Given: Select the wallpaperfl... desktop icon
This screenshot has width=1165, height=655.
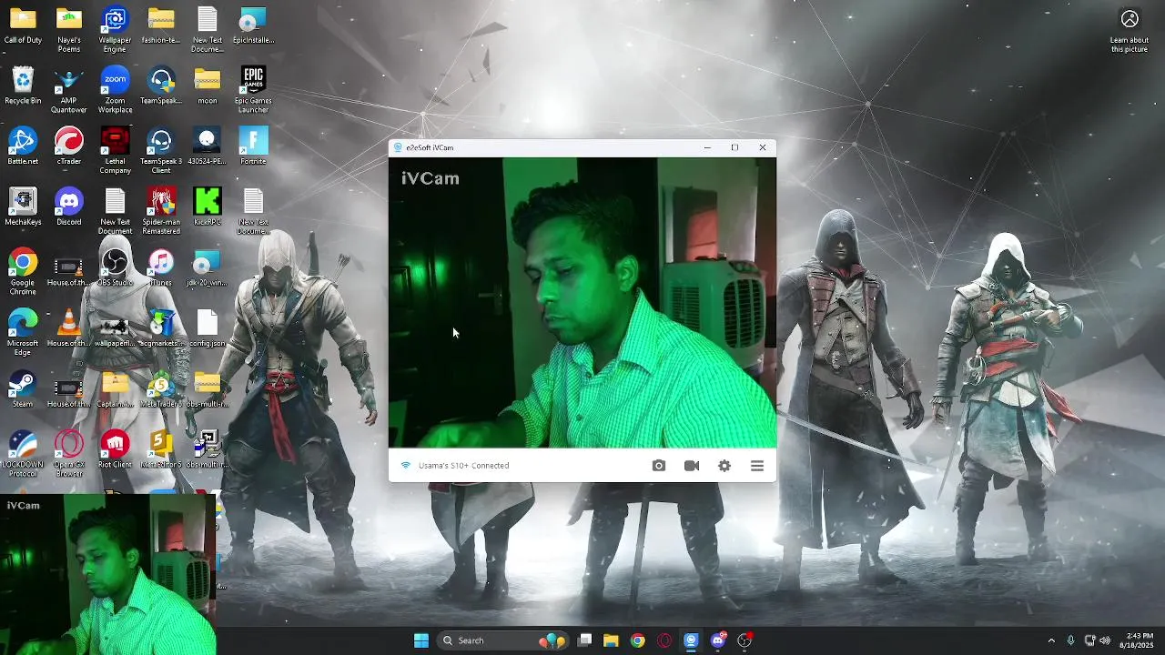Looking at the screenshot, I should 115,328.
